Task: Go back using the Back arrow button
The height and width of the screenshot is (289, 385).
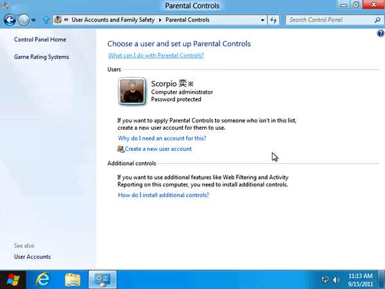Action: click(x=10, y=20)
